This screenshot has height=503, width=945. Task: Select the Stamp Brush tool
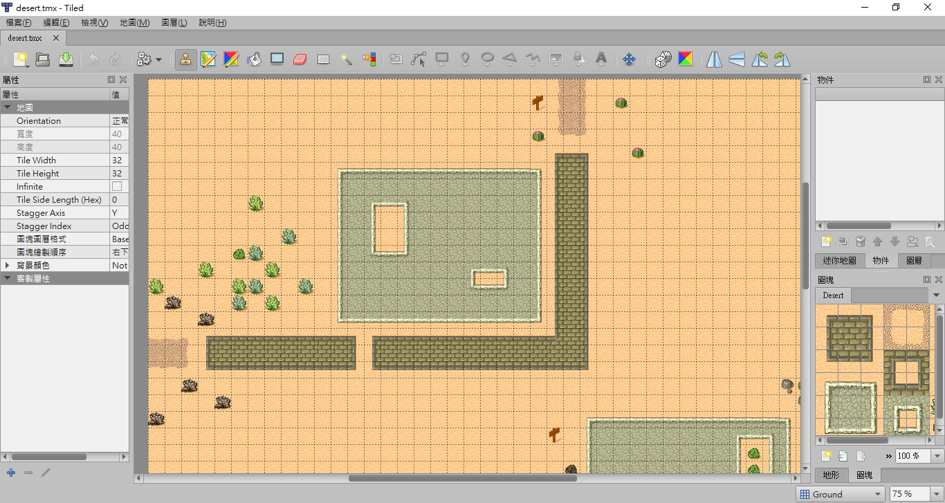tap(185, 60)
